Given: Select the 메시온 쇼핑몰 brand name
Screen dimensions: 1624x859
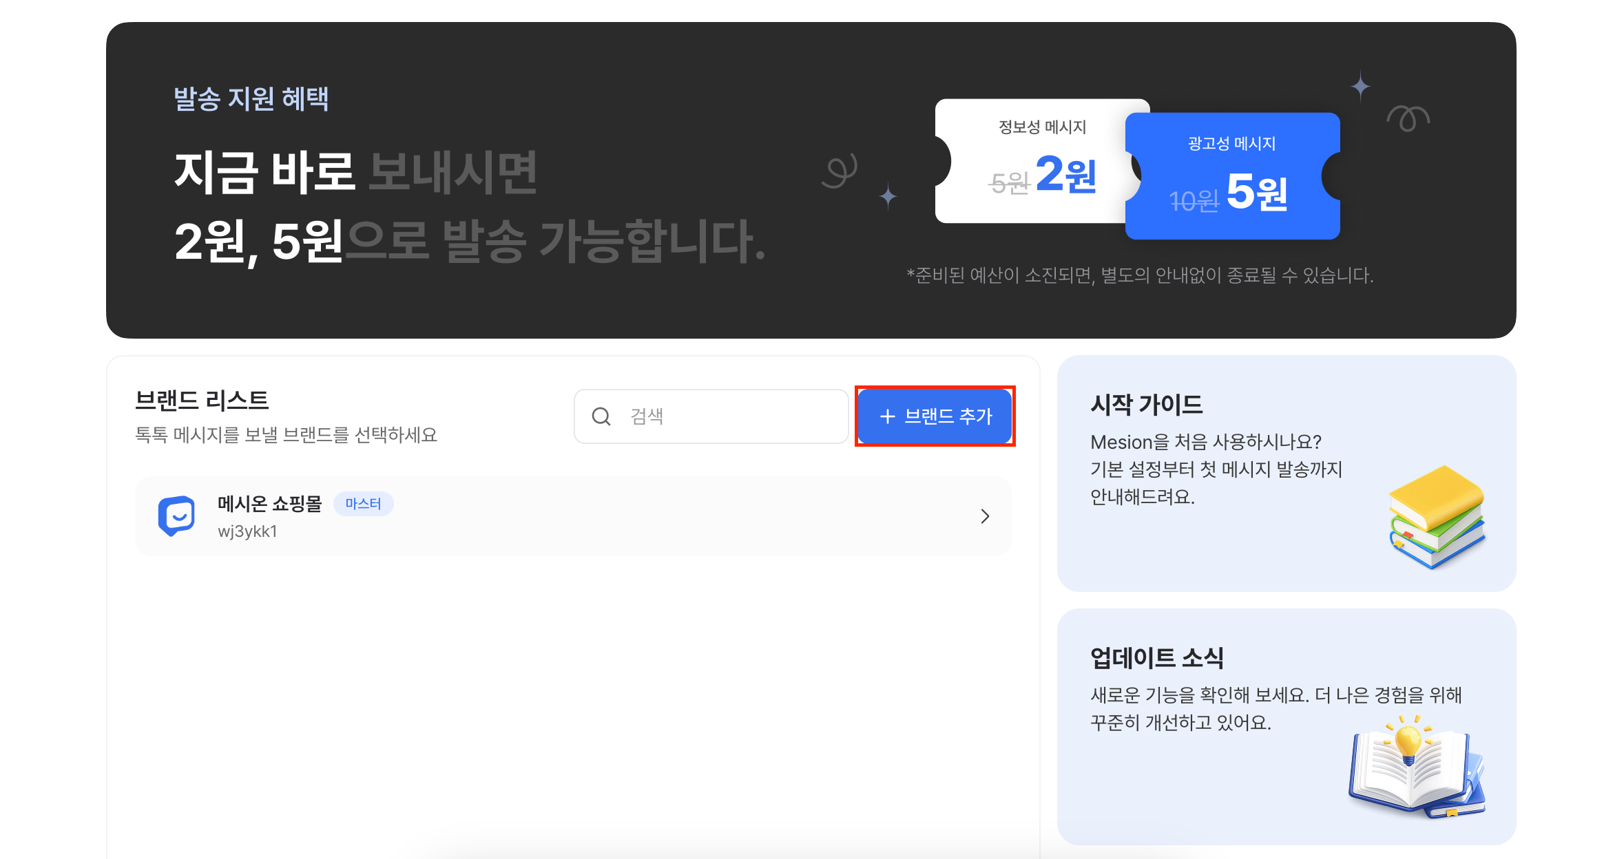Looking at the screenshot, I should (270, 503).
